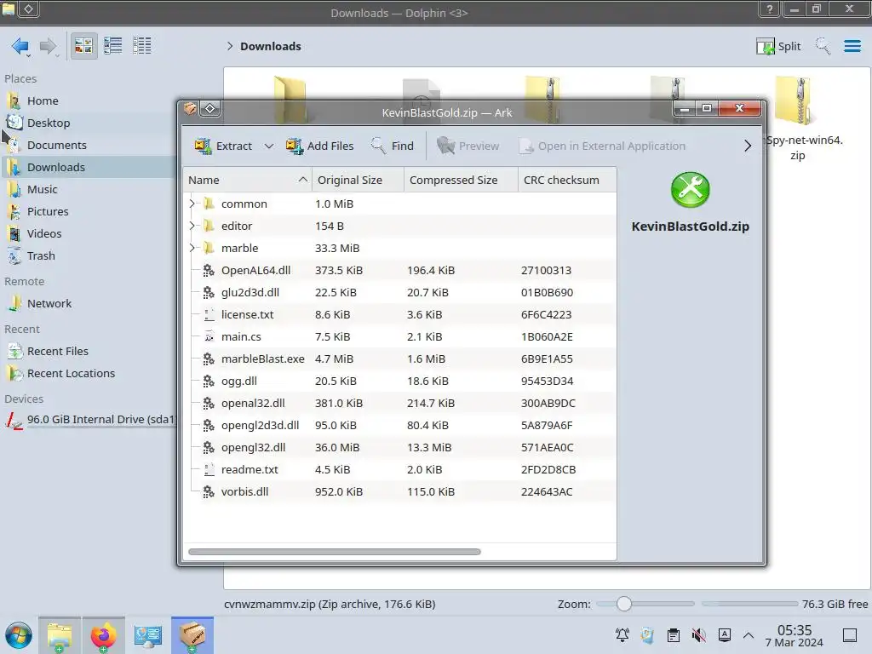Select opengl32.dll file icon

(x=209, y=448)
